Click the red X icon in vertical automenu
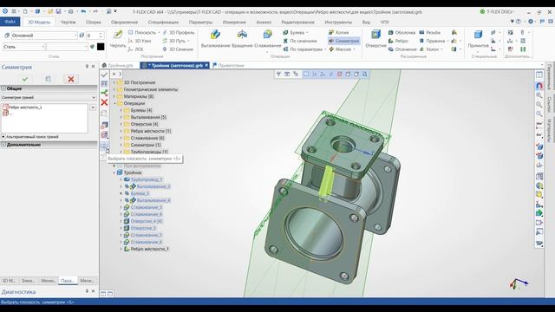The width and height of the screenshot is (555, 312). click(104, 102)
